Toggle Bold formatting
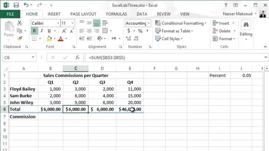 34,31
